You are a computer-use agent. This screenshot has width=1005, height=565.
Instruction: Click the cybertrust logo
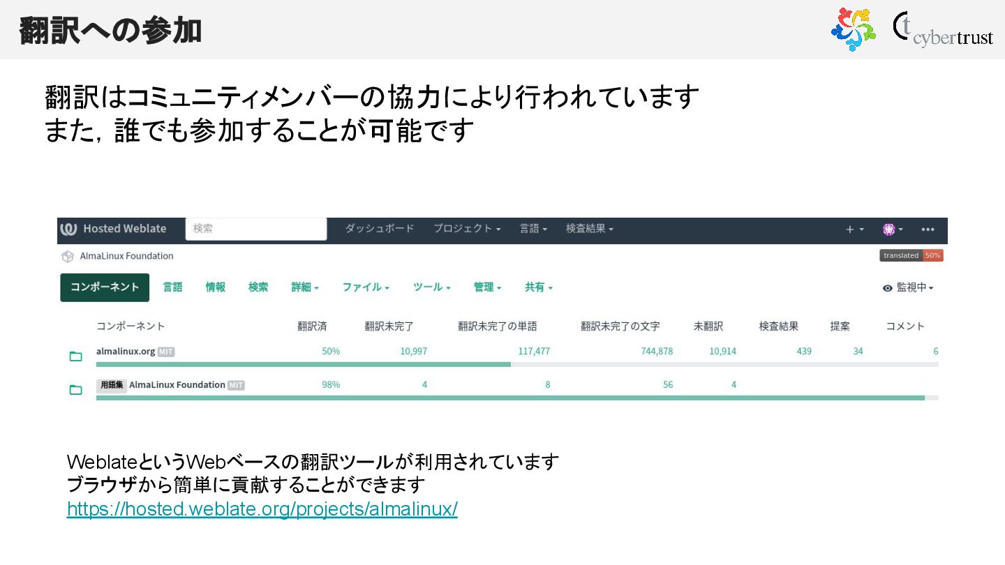point(943,29)
